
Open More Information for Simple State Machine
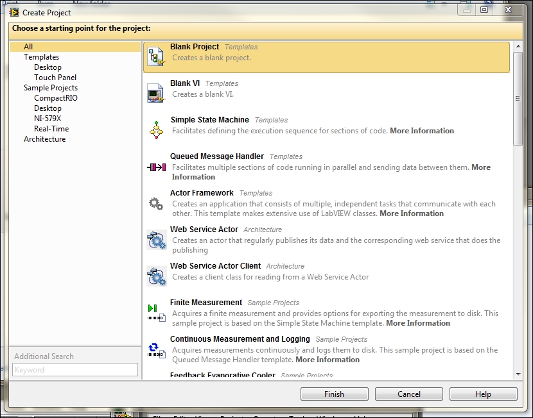click(x=422, y=131)
